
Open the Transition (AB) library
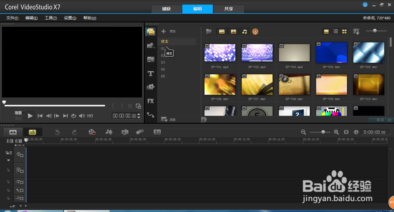pos(151,59)
